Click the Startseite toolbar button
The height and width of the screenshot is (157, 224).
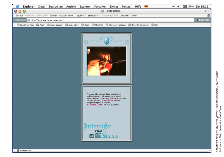click(93, 15)
